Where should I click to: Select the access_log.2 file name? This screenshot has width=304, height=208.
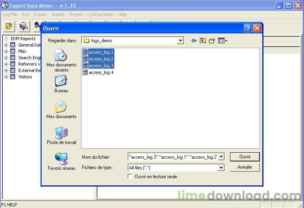tap(101, 59)
